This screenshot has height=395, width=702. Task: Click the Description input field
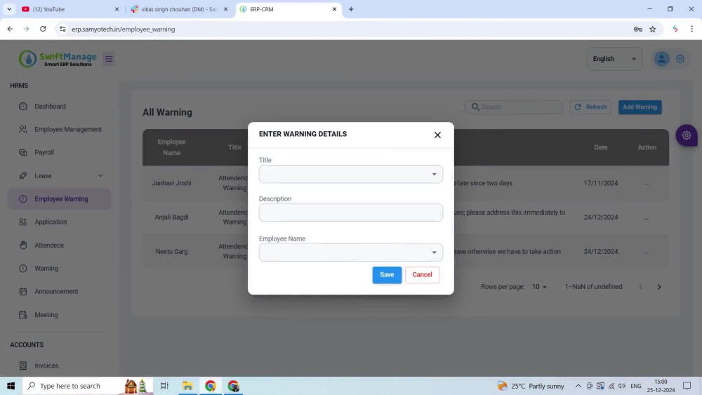point(350,213)
